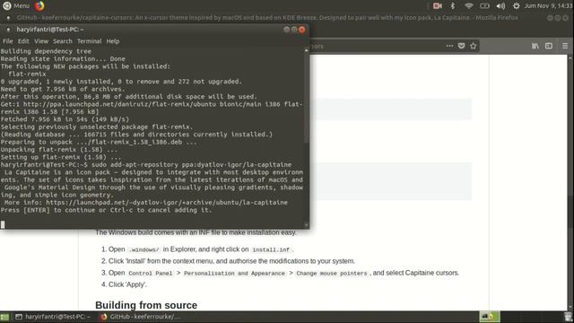Open Firefox hamburger application menu

(565, 46)
